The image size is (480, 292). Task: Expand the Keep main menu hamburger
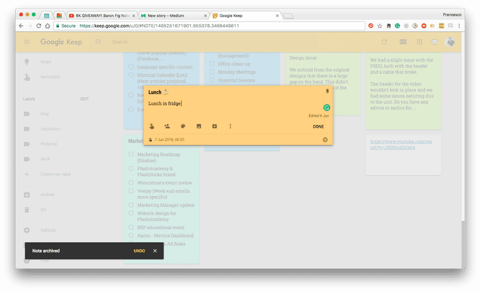coord(26,42)
